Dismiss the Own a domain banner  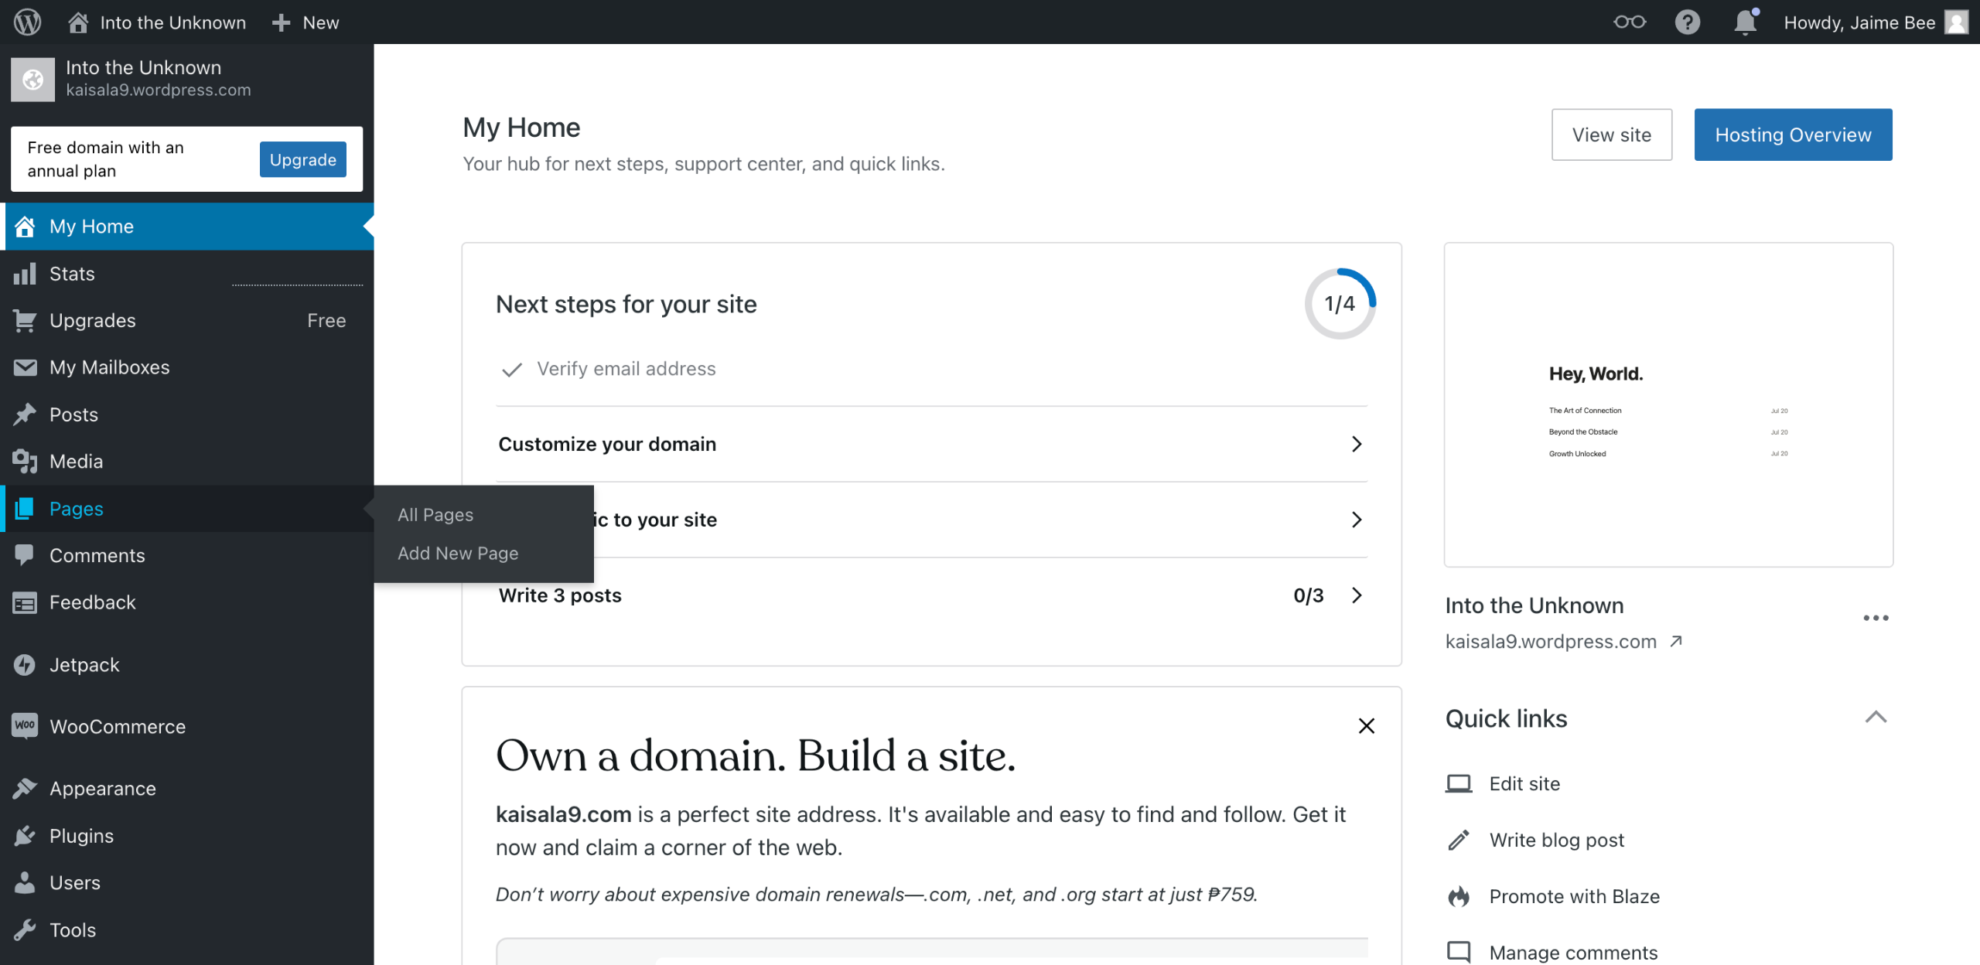click(x=1367, y=726)
